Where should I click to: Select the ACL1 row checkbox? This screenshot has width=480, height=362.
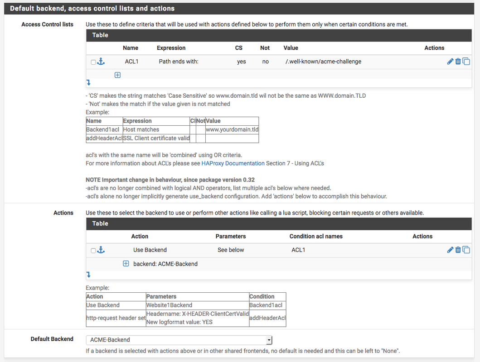tap(93, 62)
